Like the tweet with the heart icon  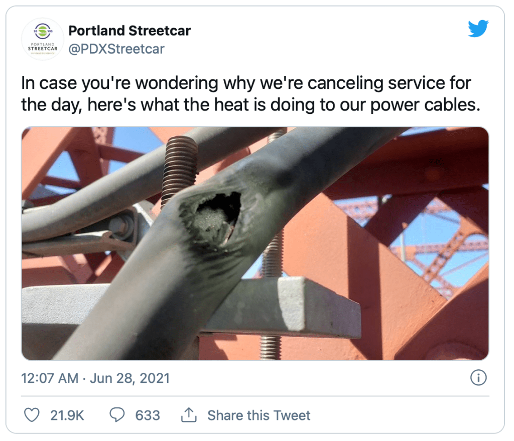[x=32, y=415]
